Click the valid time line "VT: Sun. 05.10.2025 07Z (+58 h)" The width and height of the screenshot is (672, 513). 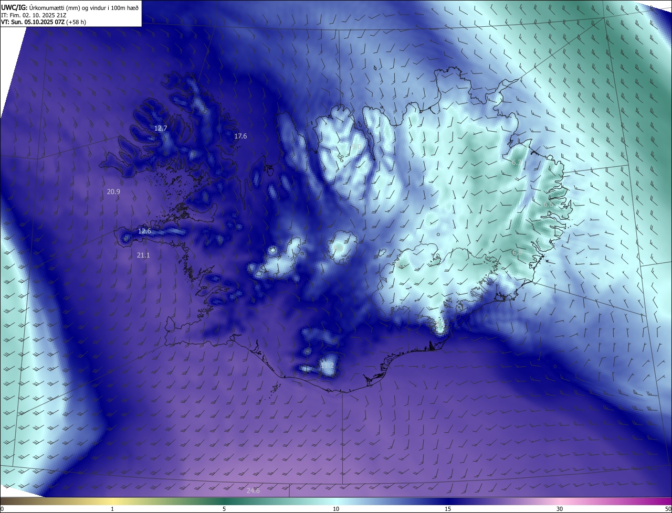coord(44,23)
